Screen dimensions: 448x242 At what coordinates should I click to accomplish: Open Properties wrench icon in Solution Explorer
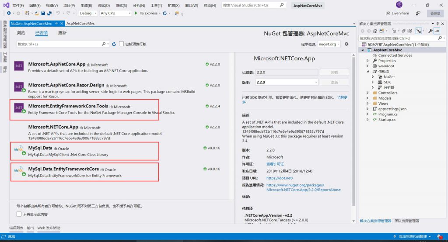pos(430,31)
